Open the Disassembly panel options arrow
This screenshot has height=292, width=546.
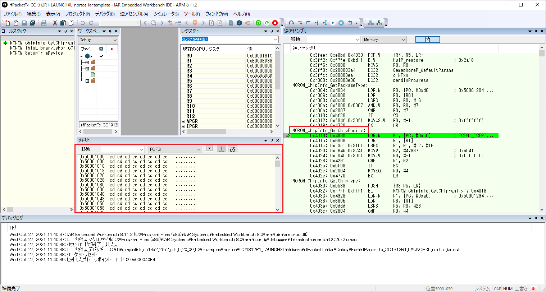tap(530, 31)
